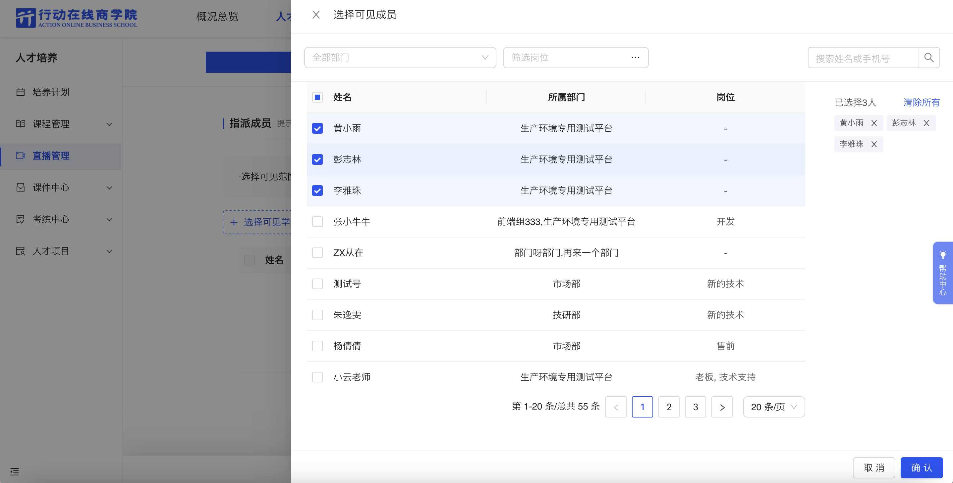Click the 岗位 column header

point(725,97)
